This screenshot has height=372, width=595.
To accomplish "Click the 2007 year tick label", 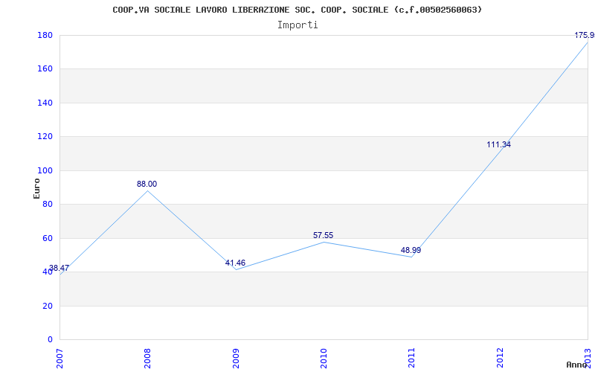I will coord(60,356).
